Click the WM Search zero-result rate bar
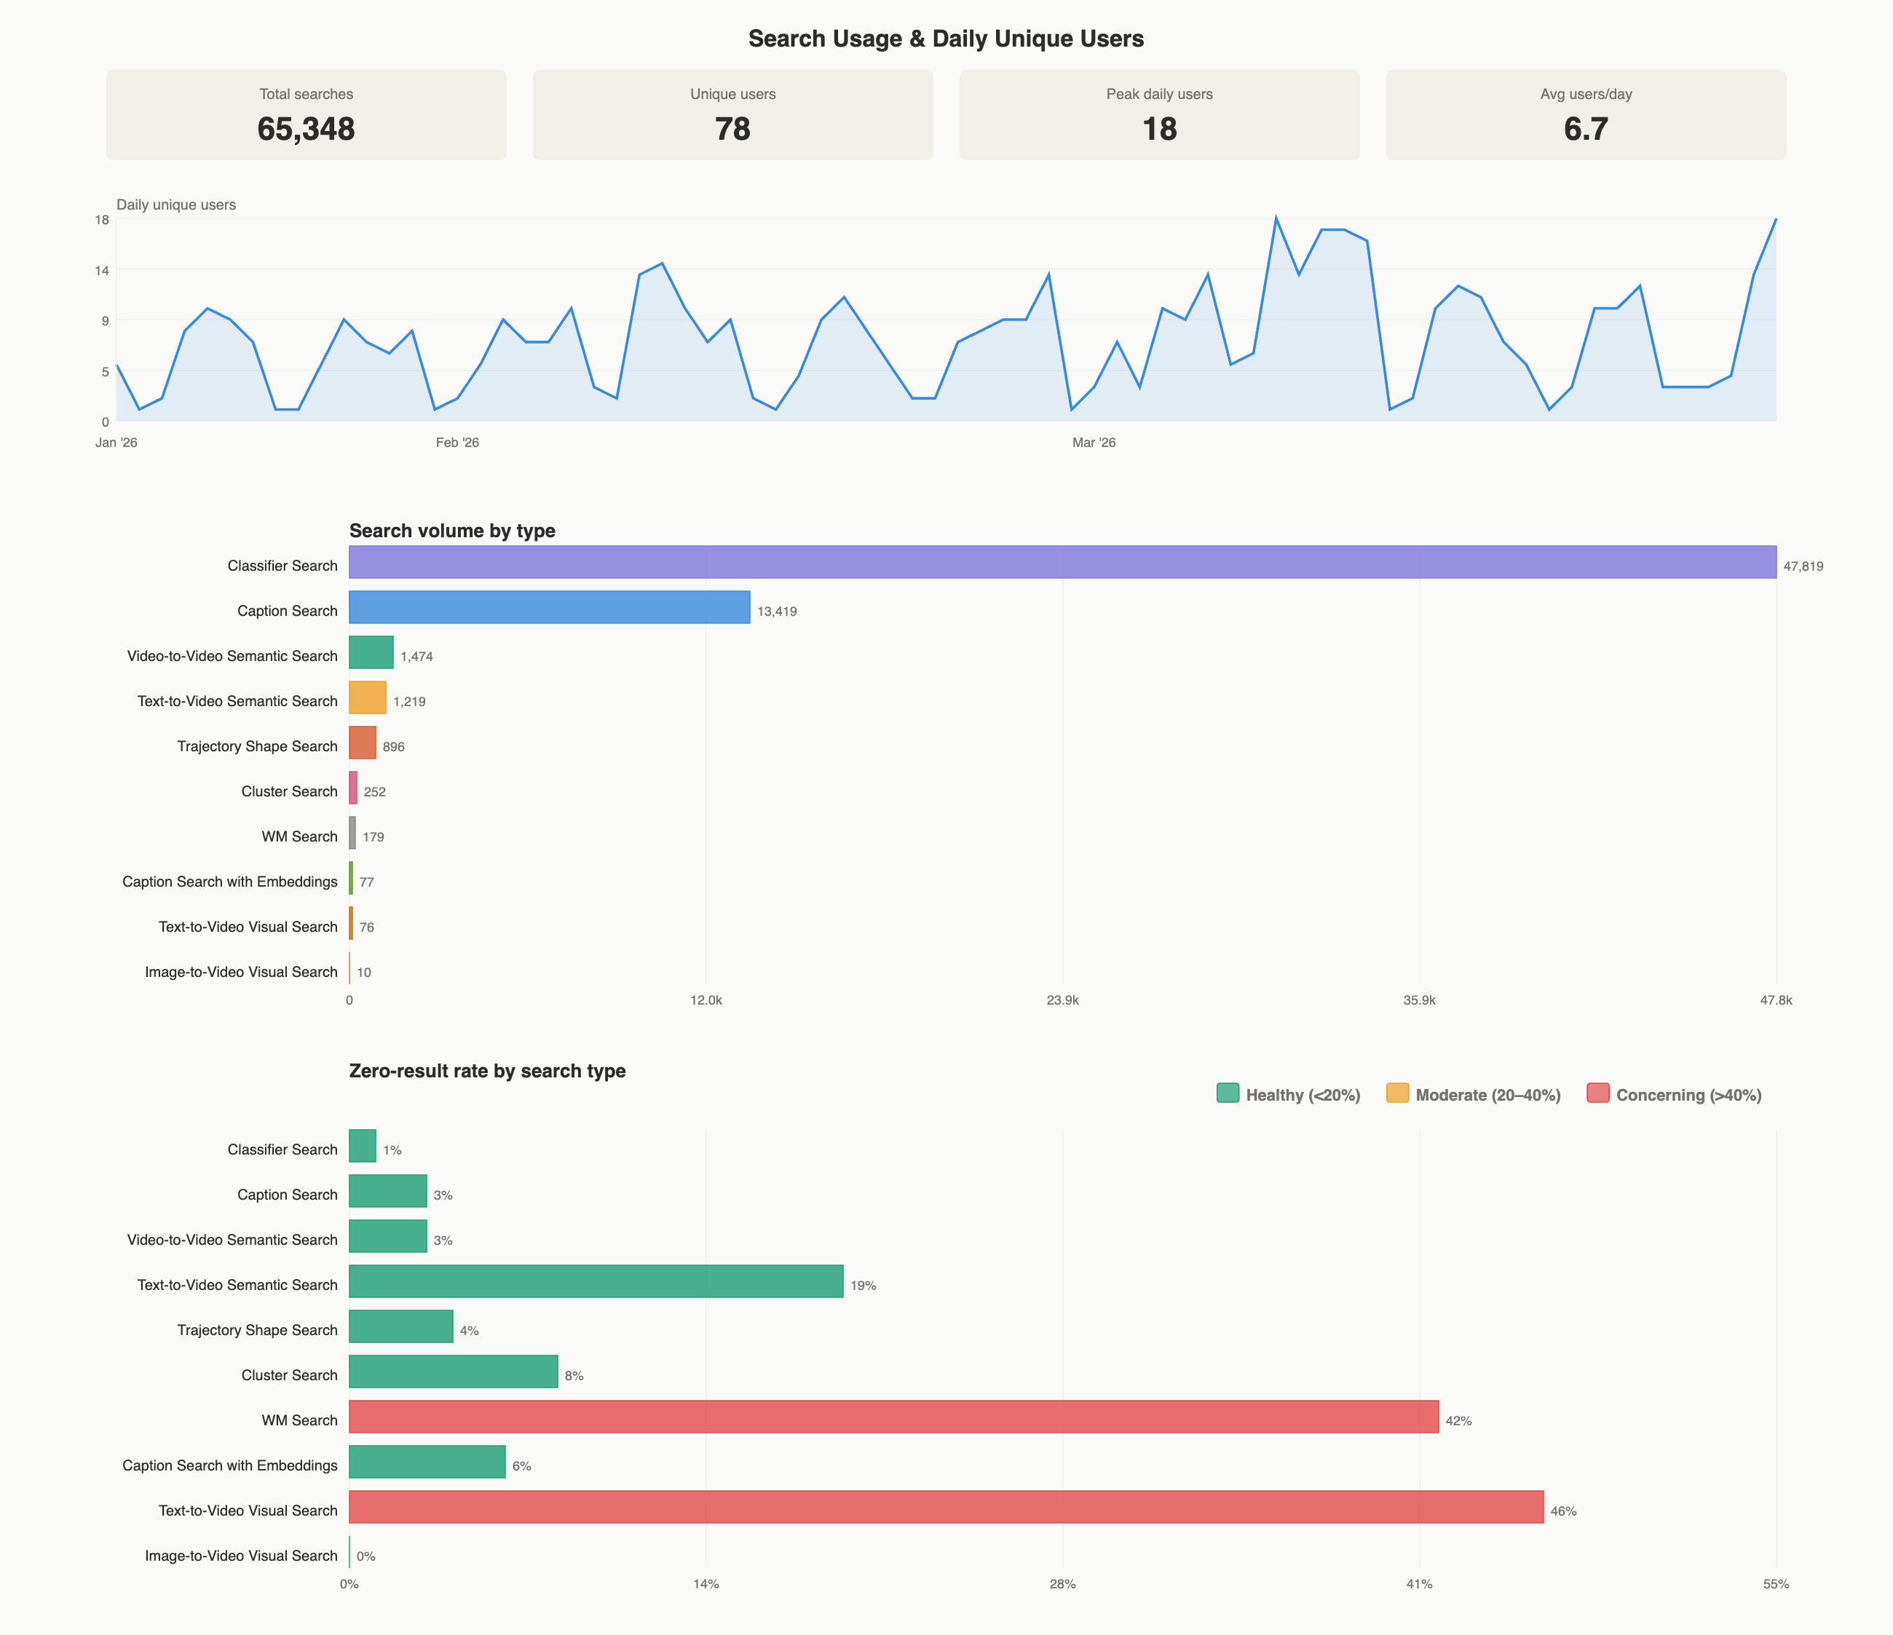Viewport: 1893px width, 1635px height. 893,1417
